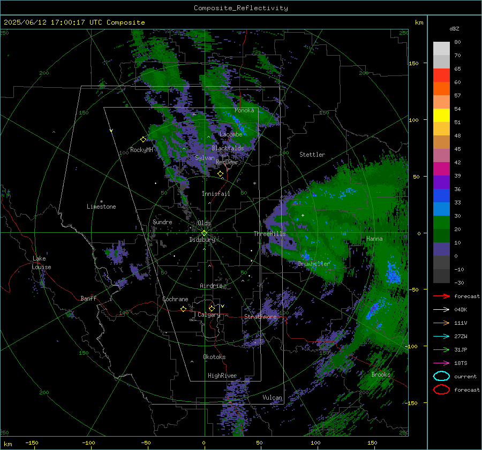The height and width of the screenshot is (450, 482).
Task: Click the ThreeHills label
Action: click(269, 234)
